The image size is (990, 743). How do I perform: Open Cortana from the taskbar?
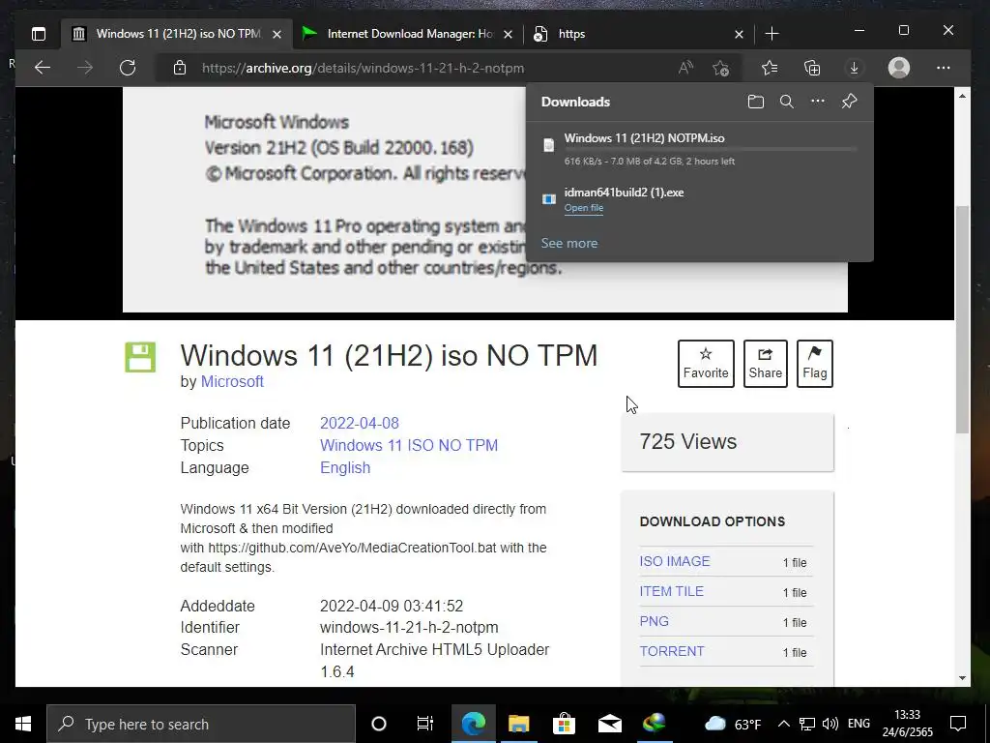pyautogui.click(x=379, y=724)
